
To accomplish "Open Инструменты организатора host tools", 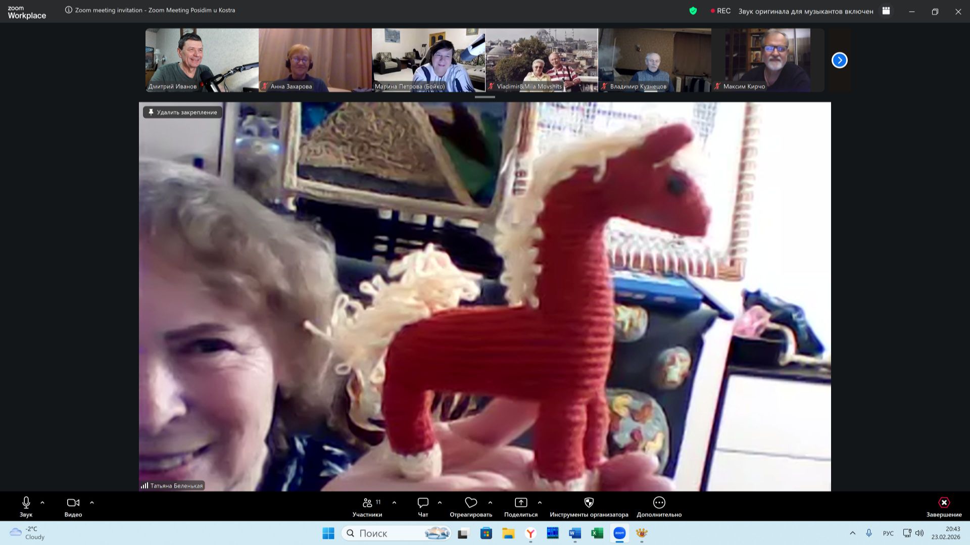I will tap(589, 507).
